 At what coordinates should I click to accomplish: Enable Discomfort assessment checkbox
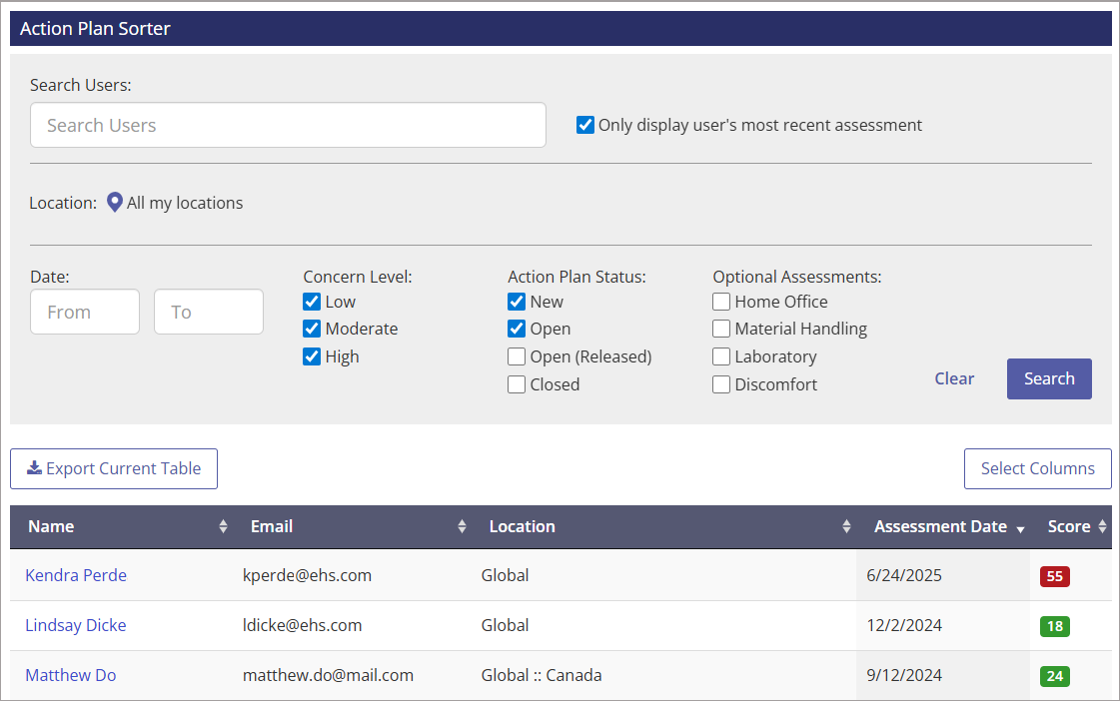pyautogui.click(x=721, y=384)
